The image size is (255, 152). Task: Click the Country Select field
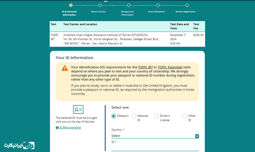tap(155, 136)
